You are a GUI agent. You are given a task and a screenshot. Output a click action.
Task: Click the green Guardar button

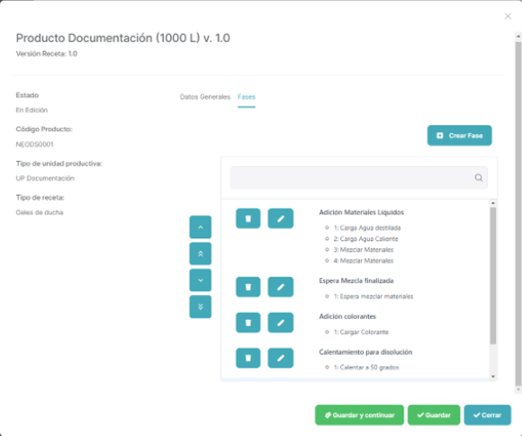tap(434, 415)
